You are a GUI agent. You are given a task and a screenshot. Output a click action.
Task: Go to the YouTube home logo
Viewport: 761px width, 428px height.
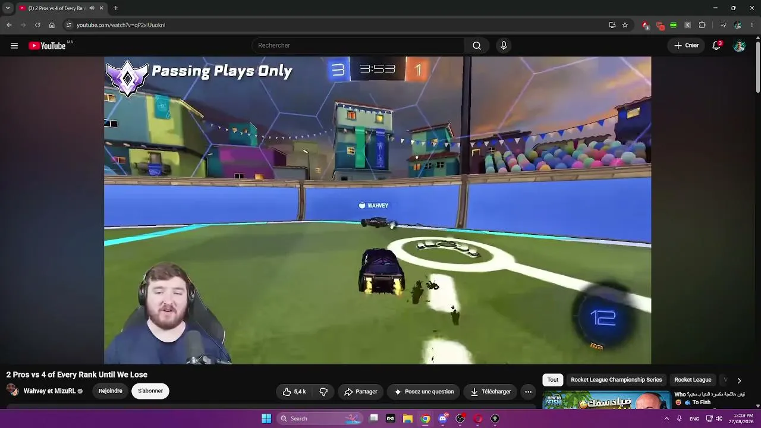(47, 46)
